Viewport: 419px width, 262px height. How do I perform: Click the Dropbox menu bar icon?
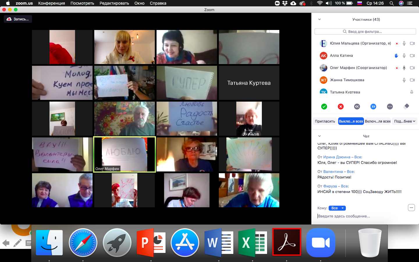click(285, 3)
